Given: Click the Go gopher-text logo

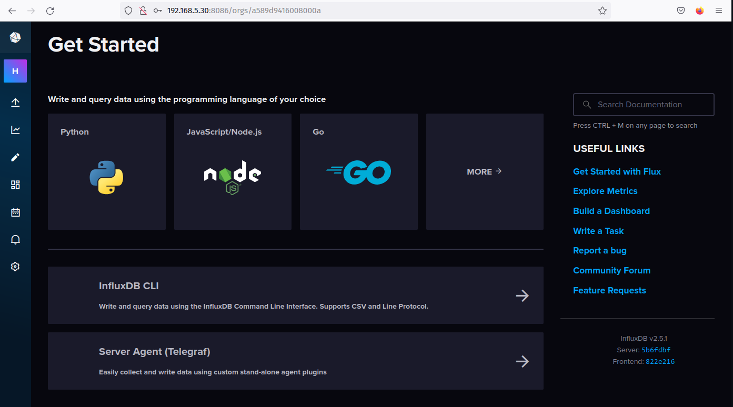Looking at the screenshot, I should 358,172.
